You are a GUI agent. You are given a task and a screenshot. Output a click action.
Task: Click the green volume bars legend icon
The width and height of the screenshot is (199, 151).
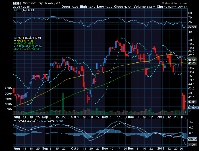[15, 49]
